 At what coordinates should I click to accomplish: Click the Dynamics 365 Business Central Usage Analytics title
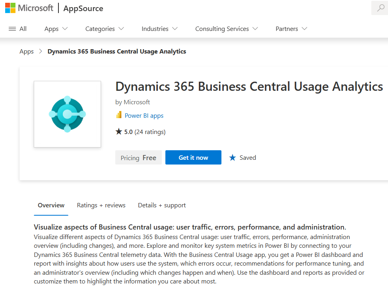(x=249, y=87)
